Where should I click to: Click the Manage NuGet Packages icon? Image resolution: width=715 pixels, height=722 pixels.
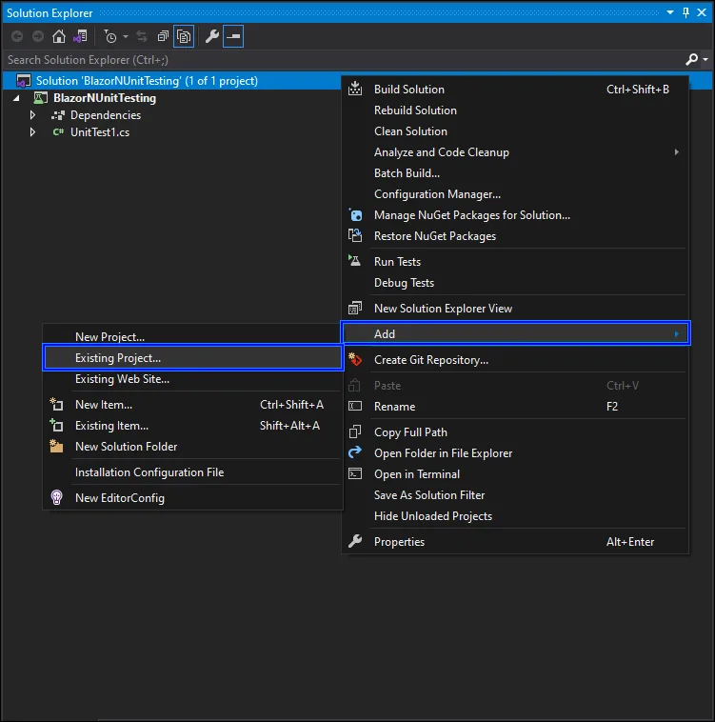point(355,214)
